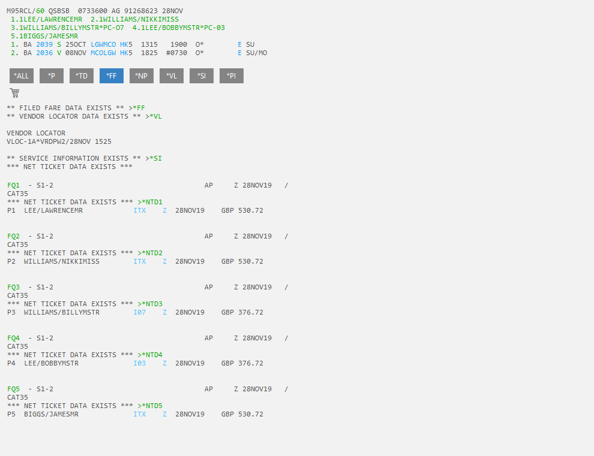Click HK status on BA 2036 segment
The image size is (594, 456).
124,53
